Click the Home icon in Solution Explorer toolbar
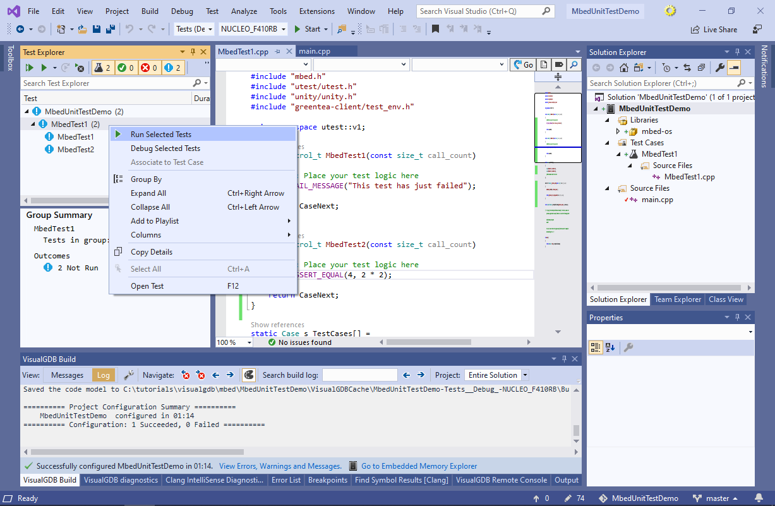Image resolution: width=775 pixels, height=506 pixels. click(x=624, y=68)
